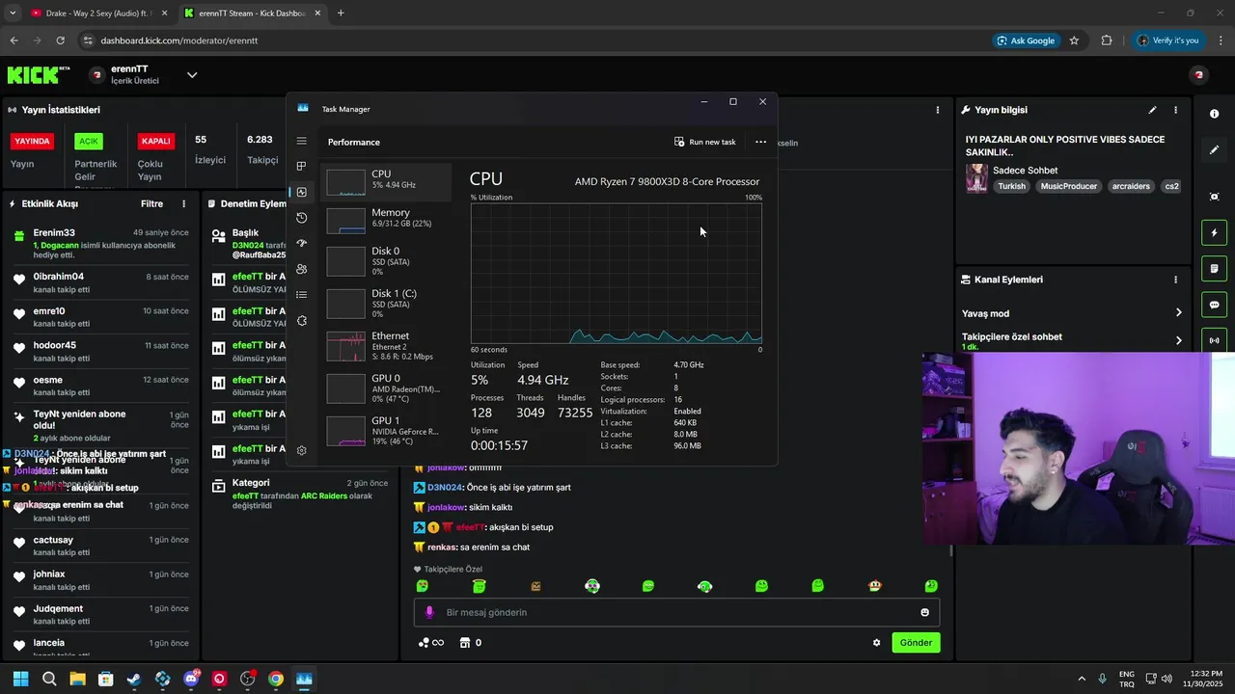This screenshot has width=1235, height=694.
Task: Open Task Manager settings gear
Action: 302,450
